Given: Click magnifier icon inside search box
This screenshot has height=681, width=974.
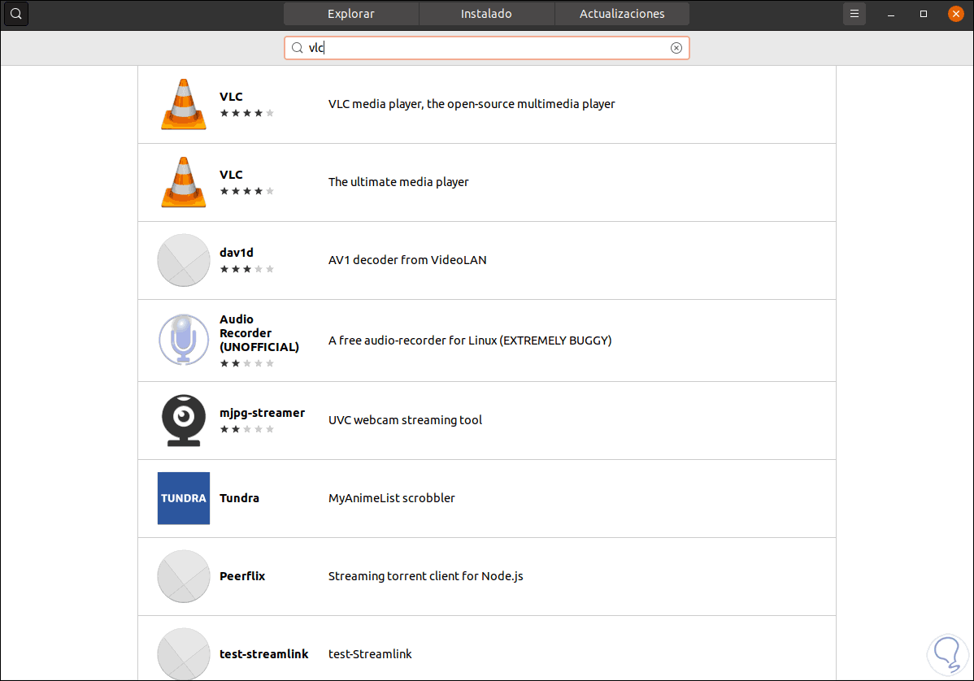Looking at the screenshot, I should coord(298,48).
